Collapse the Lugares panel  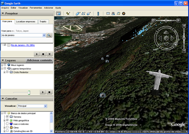pos(3,60)
